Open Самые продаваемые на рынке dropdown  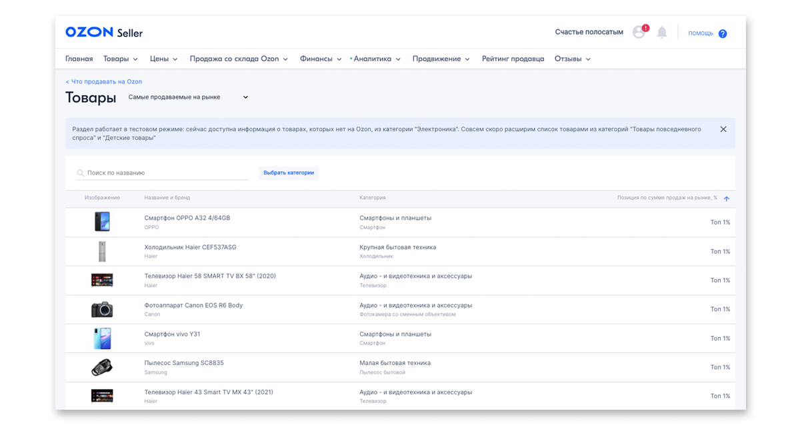[188, 97]
